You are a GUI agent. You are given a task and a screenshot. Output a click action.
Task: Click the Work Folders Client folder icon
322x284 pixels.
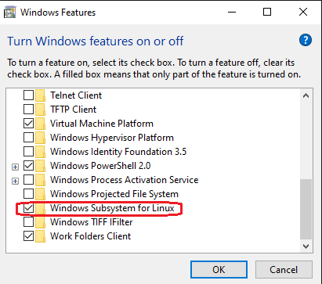click(x=40, y=236)
